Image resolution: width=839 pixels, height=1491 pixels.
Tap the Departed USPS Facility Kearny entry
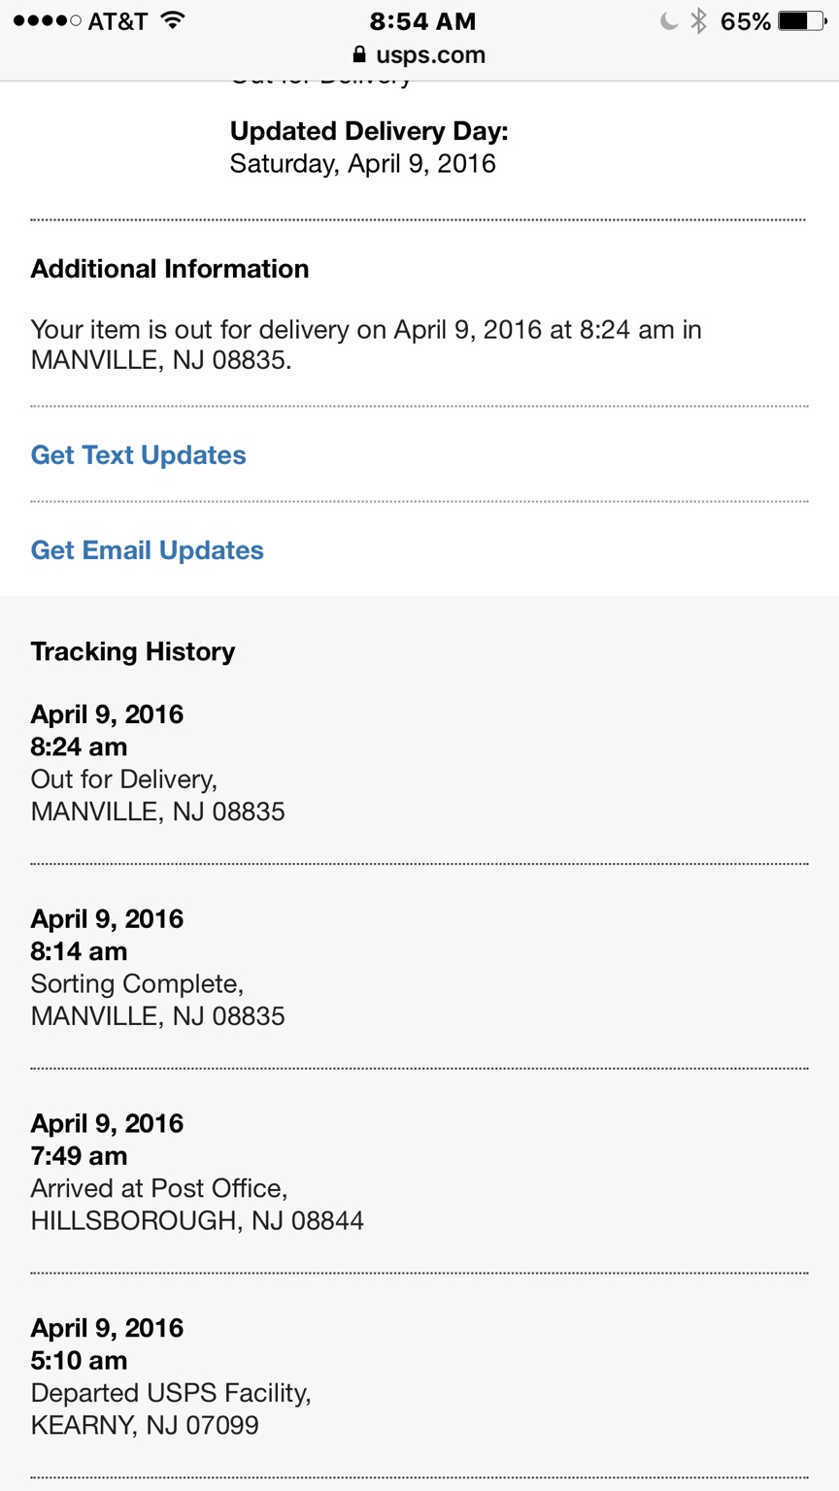(x=171, y=1376)
